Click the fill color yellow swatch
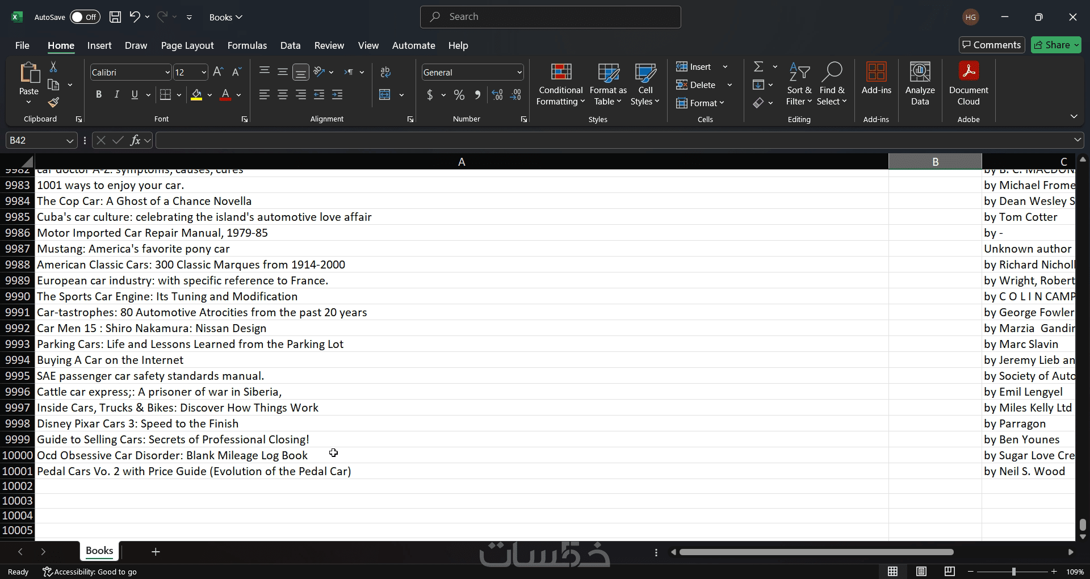The height and width of the screenshot is (579, 1090). click(x=196, y=95)
